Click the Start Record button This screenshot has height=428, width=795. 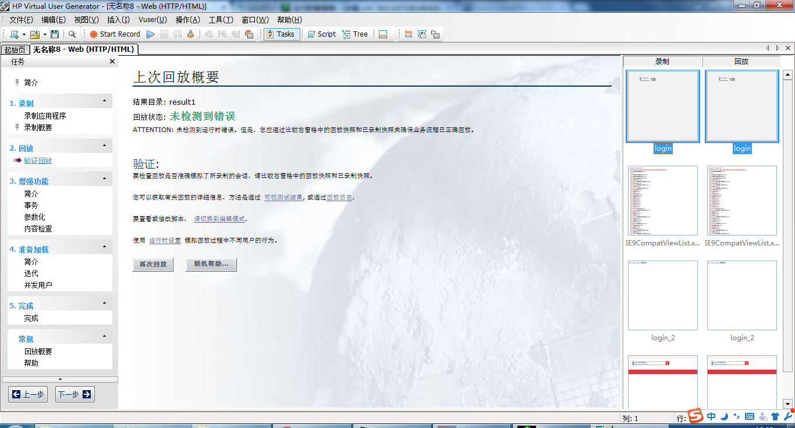[x=115, y=34]
